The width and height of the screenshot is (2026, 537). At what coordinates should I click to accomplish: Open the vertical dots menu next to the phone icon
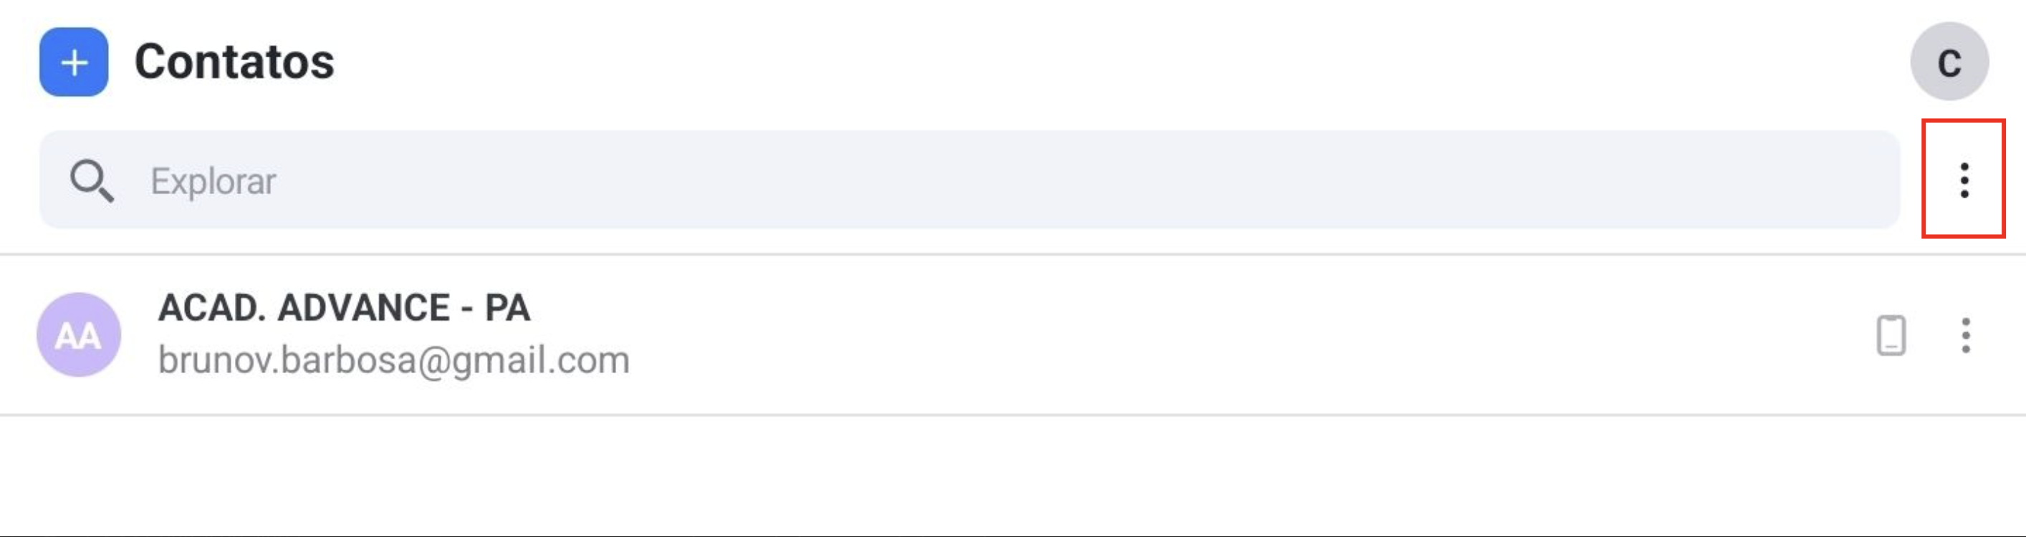1965,336
